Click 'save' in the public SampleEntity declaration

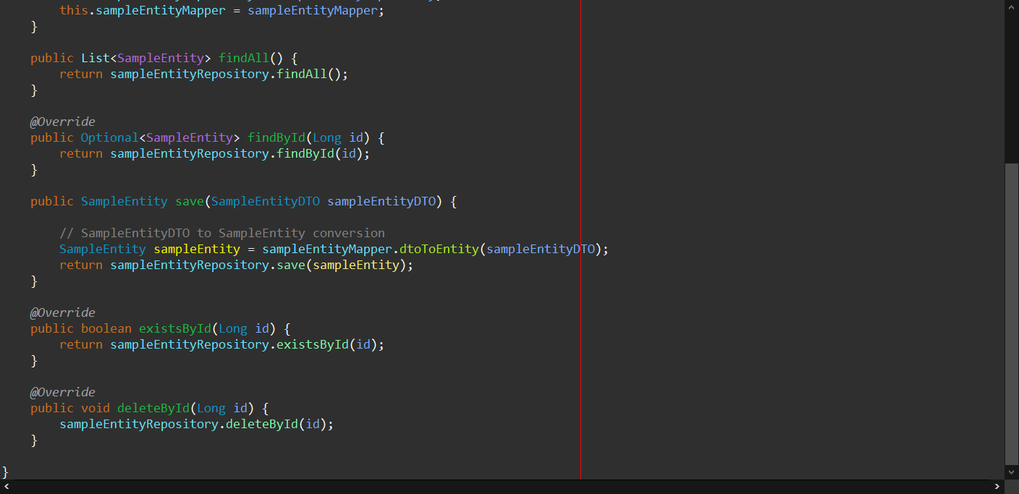click(x=190, y=201)
